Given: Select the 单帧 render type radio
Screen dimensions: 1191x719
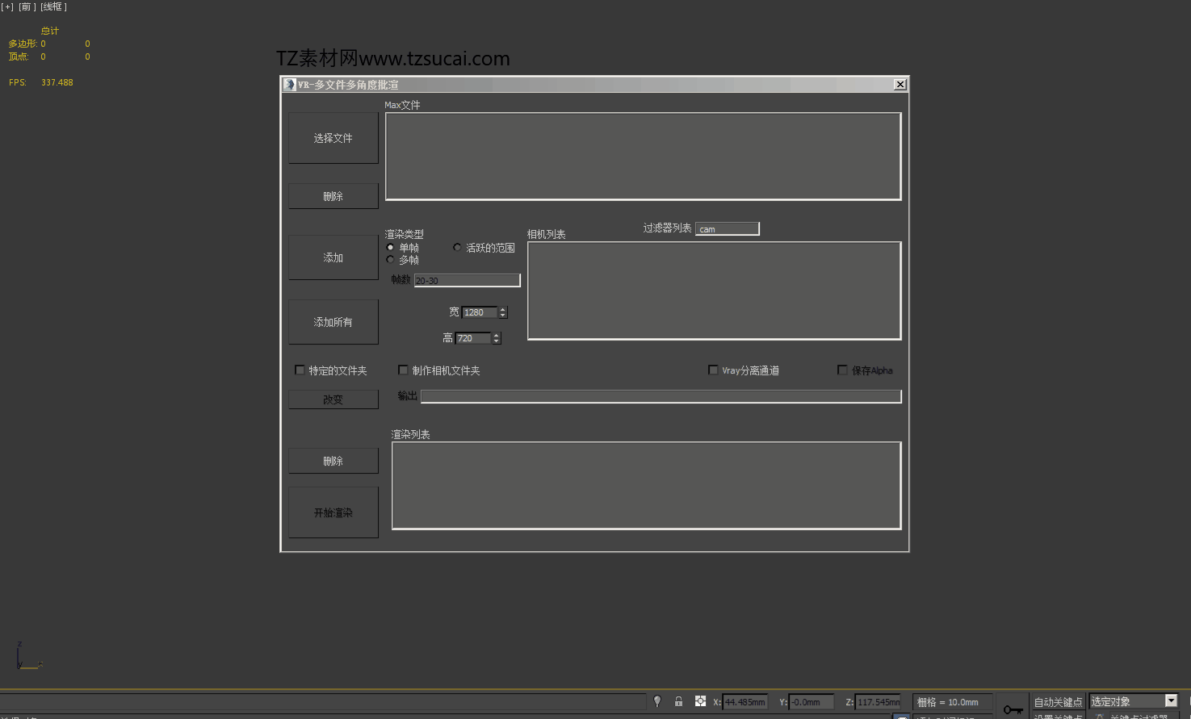Looking at the screenshot, I should coord(391,248).
